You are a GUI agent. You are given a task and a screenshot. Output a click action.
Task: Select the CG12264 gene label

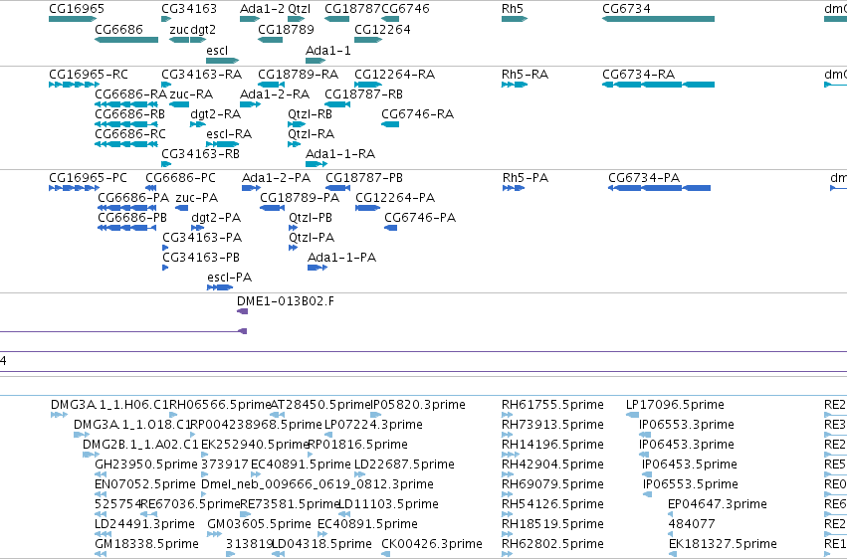tap(382, 30)
